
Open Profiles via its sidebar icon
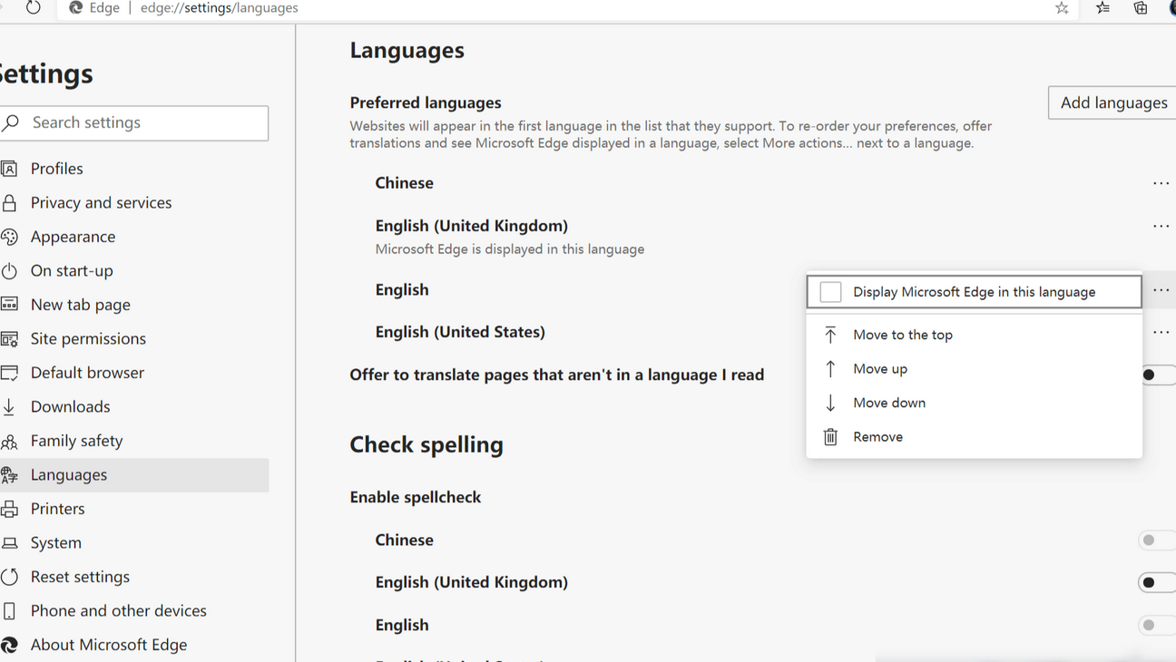coord(9,169)
